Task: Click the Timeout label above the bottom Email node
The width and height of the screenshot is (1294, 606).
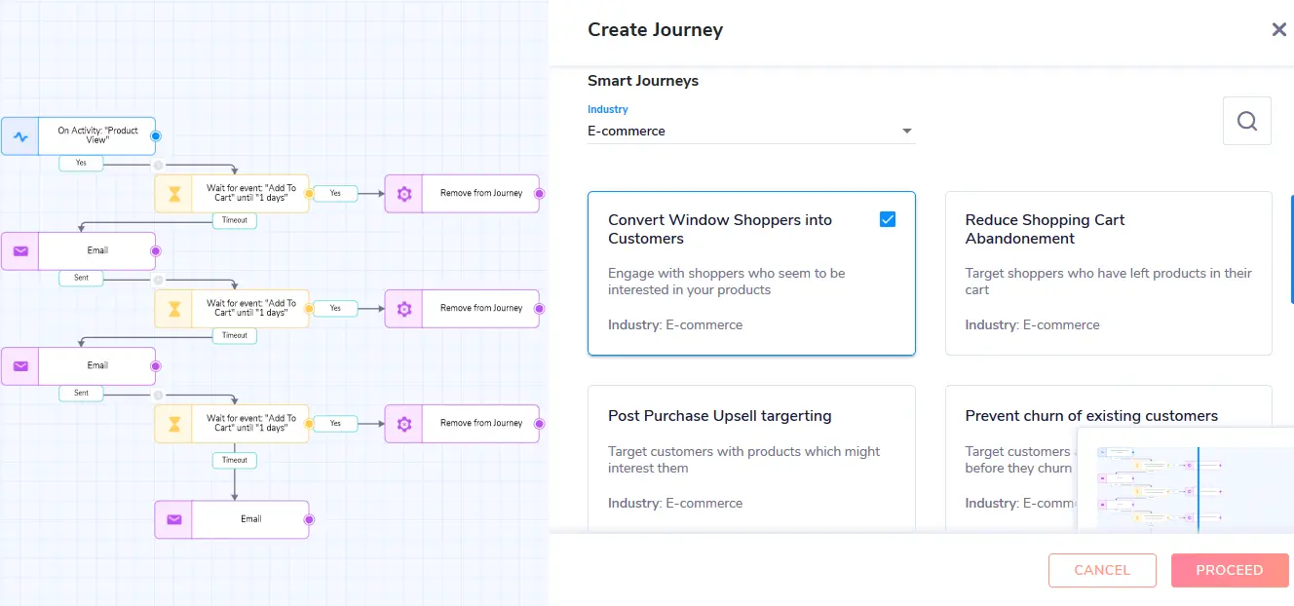Action: coord(235,460)
